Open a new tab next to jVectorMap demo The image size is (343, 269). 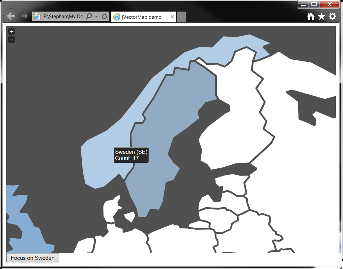click(181, 17)
